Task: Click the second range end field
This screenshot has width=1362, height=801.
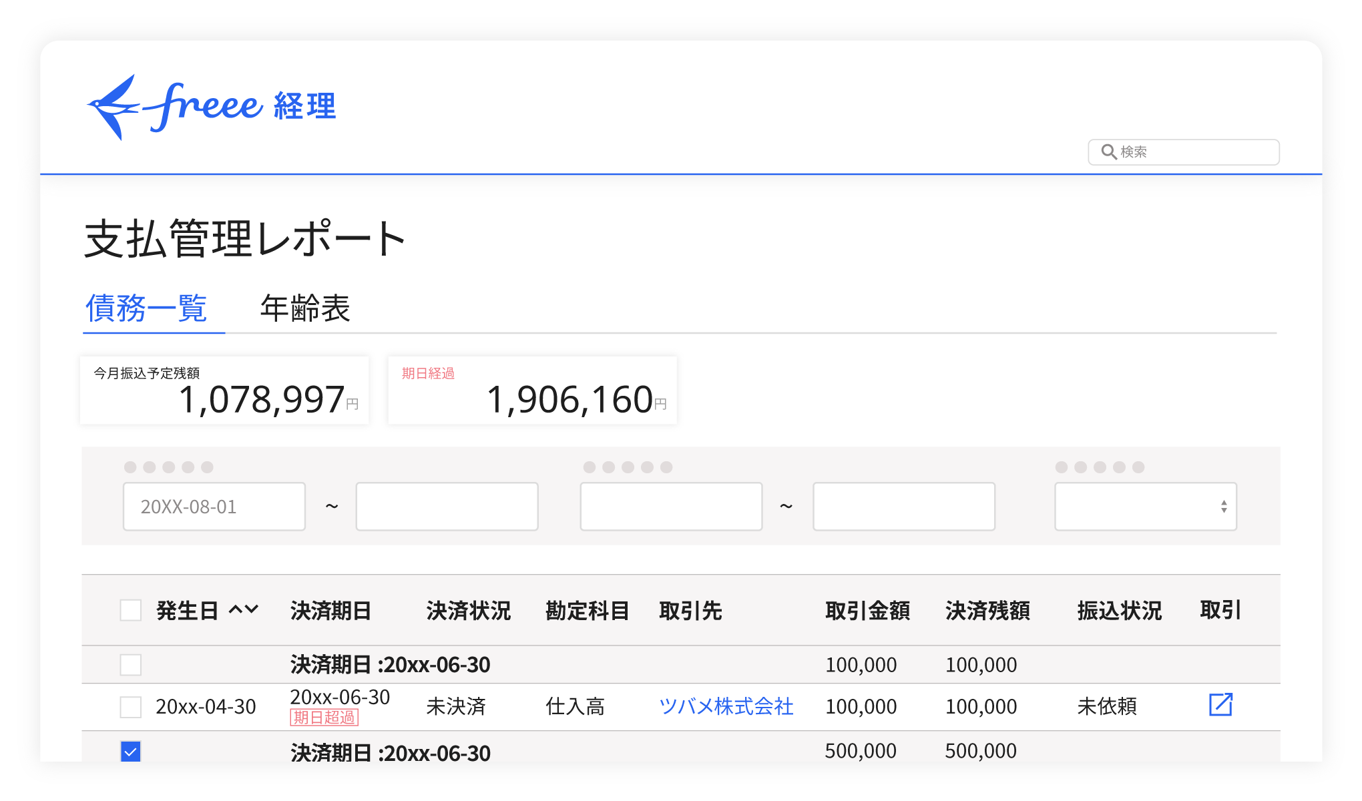Action: [x=903, y=507]
